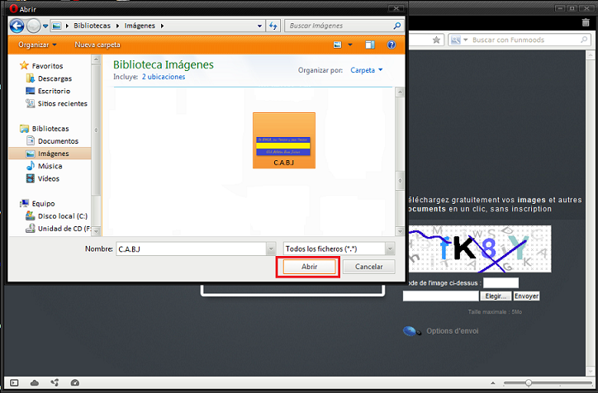Expand the Nombre filename dropdown arrow
598x393 pixels.
pos(270,248)
